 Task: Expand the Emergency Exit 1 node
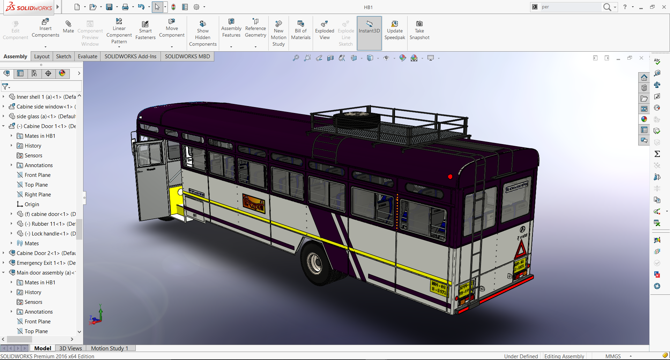tap(3, 263)
